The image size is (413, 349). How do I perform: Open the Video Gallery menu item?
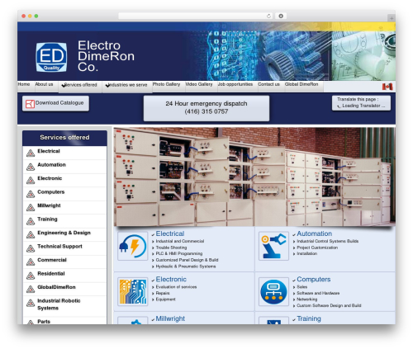[x=199, y=84]
